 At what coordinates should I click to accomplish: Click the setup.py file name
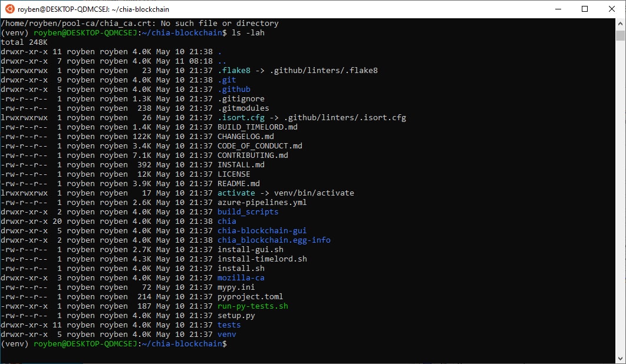coord(236,315)
